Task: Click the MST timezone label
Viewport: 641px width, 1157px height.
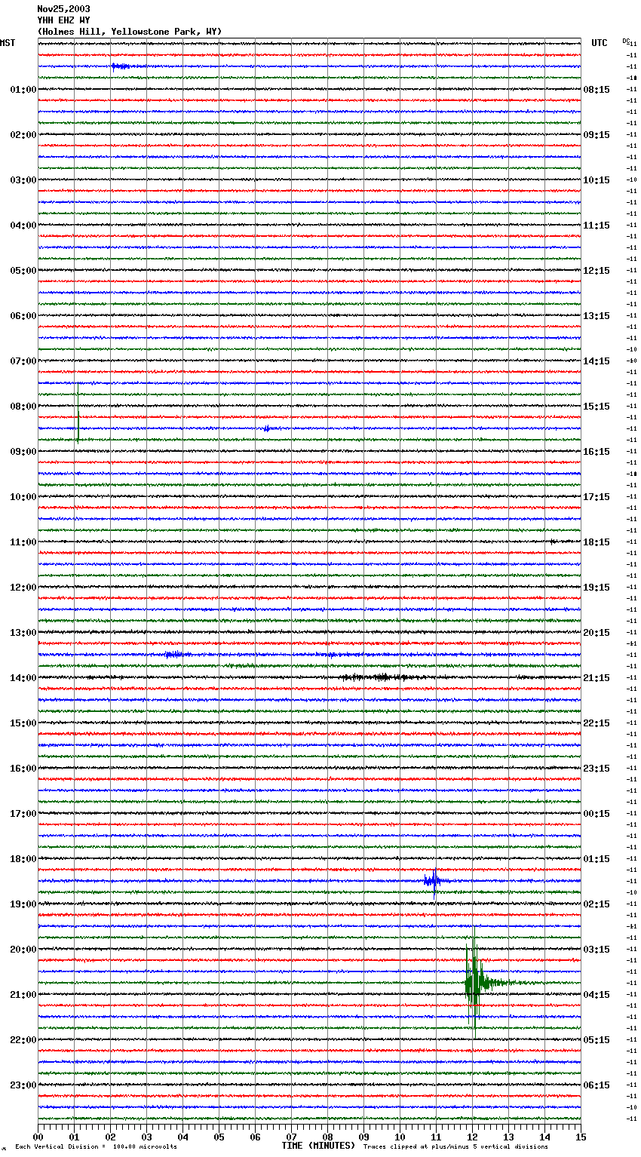Action: [8, 43]
